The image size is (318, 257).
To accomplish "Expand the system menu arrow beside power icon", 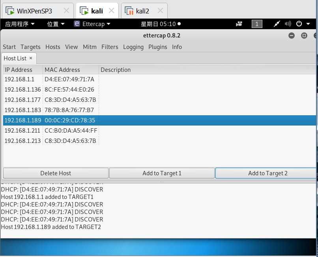I will pos(308,24).
